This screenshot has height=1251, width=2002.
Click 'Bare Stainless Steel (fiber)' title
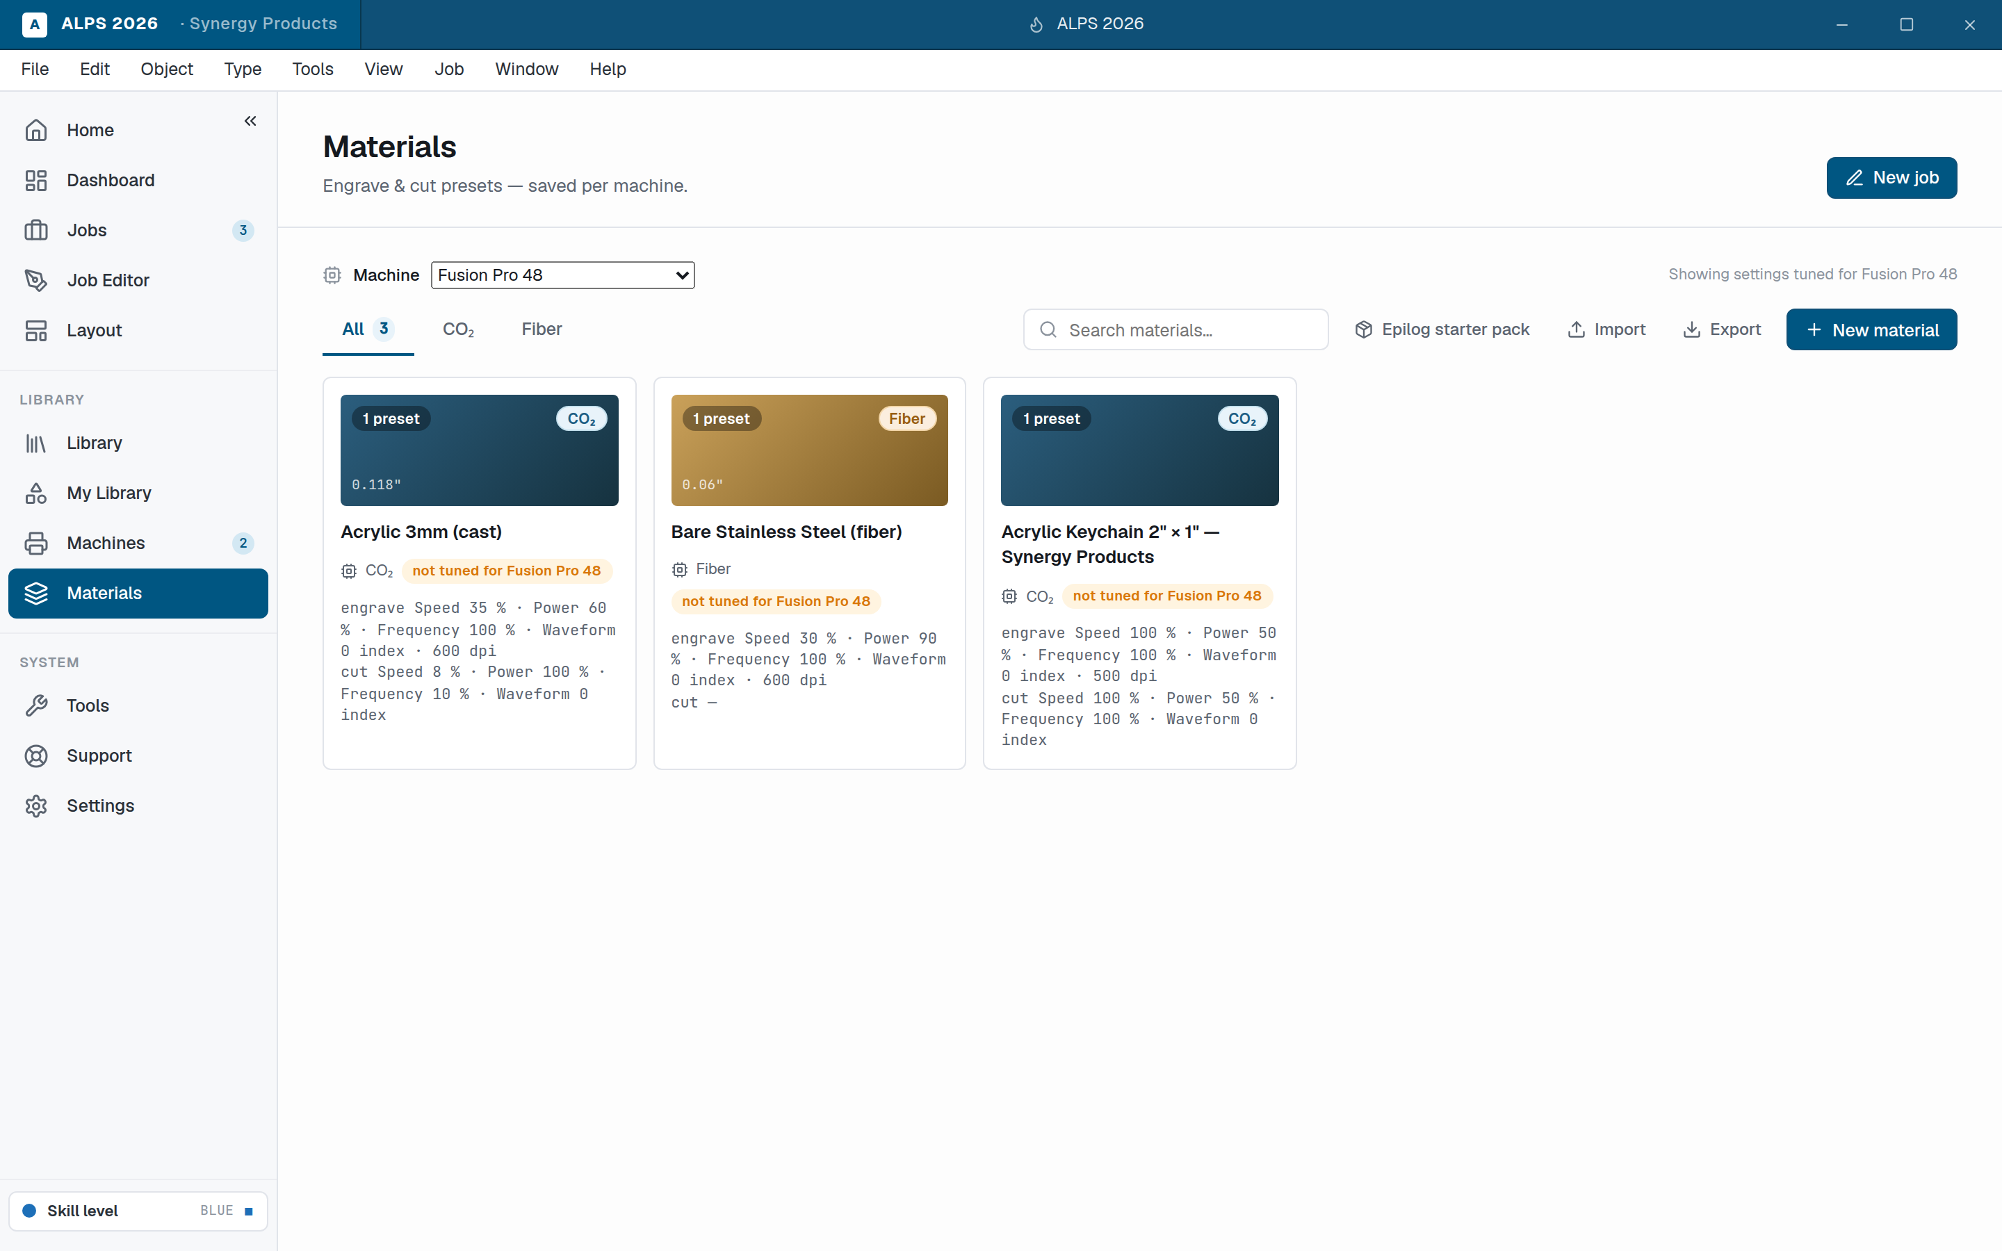coord(786,532)
